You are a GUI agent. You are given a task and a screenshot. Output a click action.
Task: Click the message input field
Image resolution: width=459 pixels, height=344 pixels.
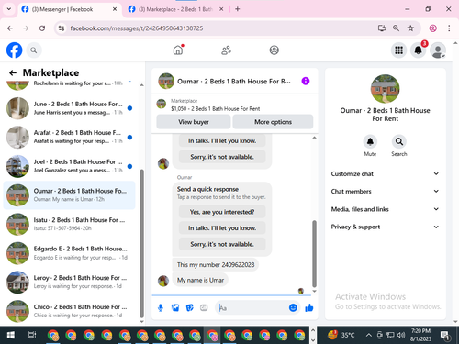tap(252, 308)
